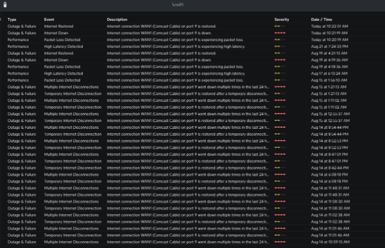The height and width of the screenshot is (248, 385).
Task: Select Temporary Internet Disconnection at Aug 14 11:02:38 AM
Action: coord(72,222)
